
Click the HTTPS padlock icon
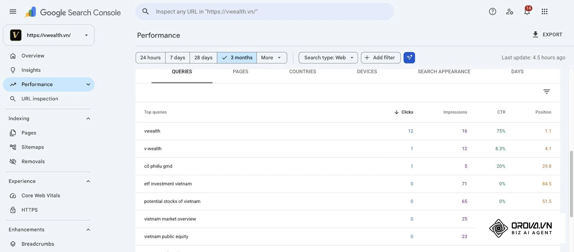click(x=13, y=210)
